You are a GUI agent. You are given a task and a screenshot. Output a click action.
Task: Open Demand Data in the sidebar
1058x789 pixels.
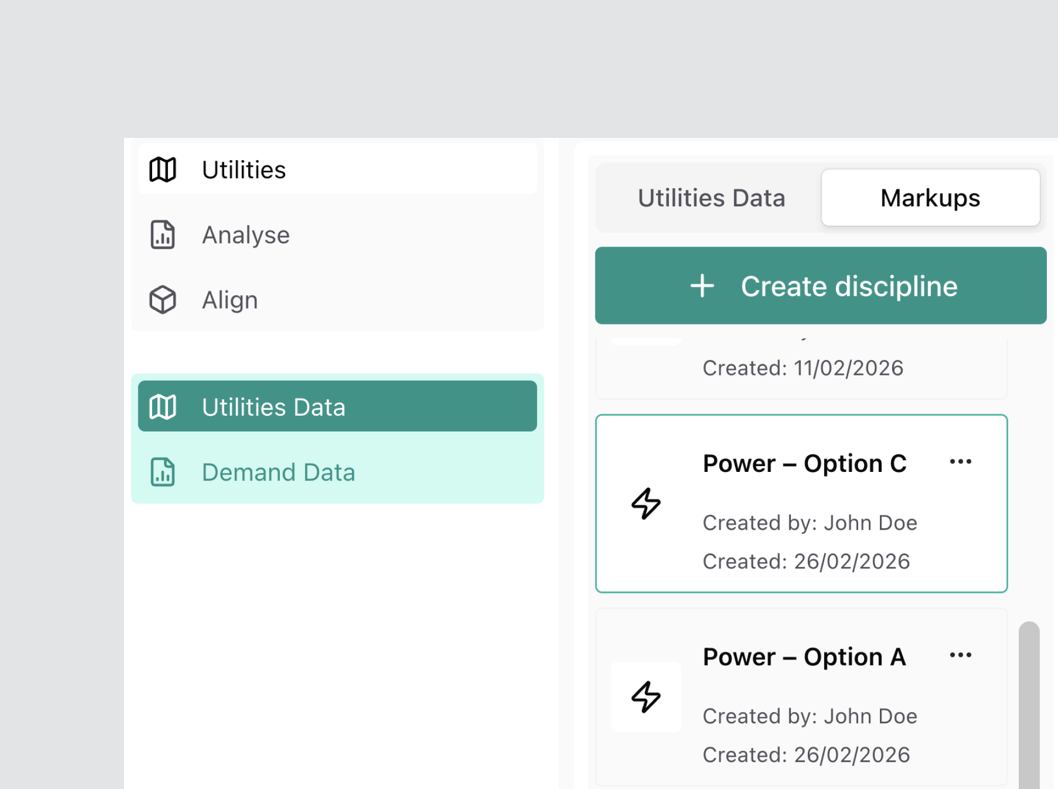pos(278,472)
